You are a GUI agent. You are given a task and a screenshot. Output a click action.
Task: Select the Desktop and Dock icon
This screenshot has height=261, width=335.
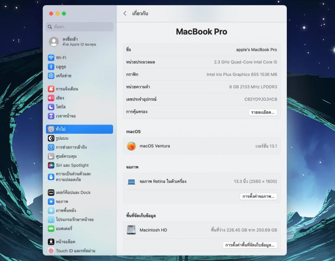(51, 193)
